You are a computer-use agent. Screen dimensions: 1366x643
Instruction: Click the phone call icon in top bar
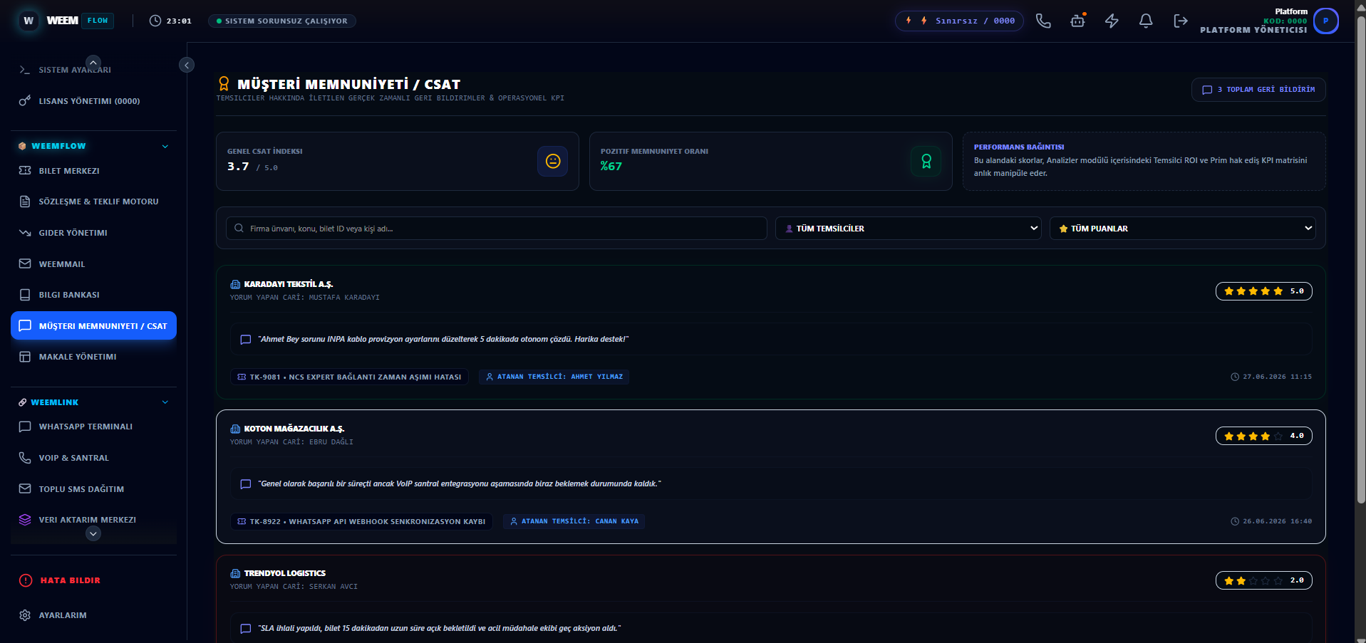pyautogui.click(x=1043, y=21)
